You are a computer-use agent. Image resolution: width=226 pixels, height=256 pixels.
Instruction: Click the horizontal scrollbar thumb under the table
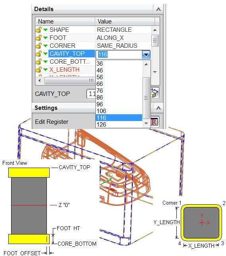[70, 81]
